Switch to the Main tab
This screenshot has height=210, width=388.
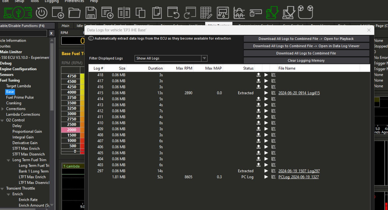(x=65, y=26)
